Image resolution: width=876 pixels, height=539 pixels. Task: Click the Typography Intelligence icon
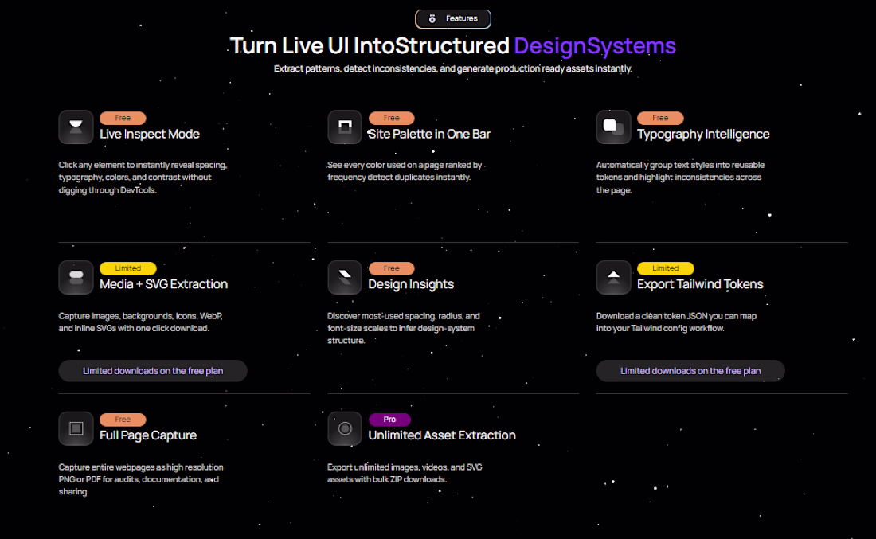(x=613, y=127)
